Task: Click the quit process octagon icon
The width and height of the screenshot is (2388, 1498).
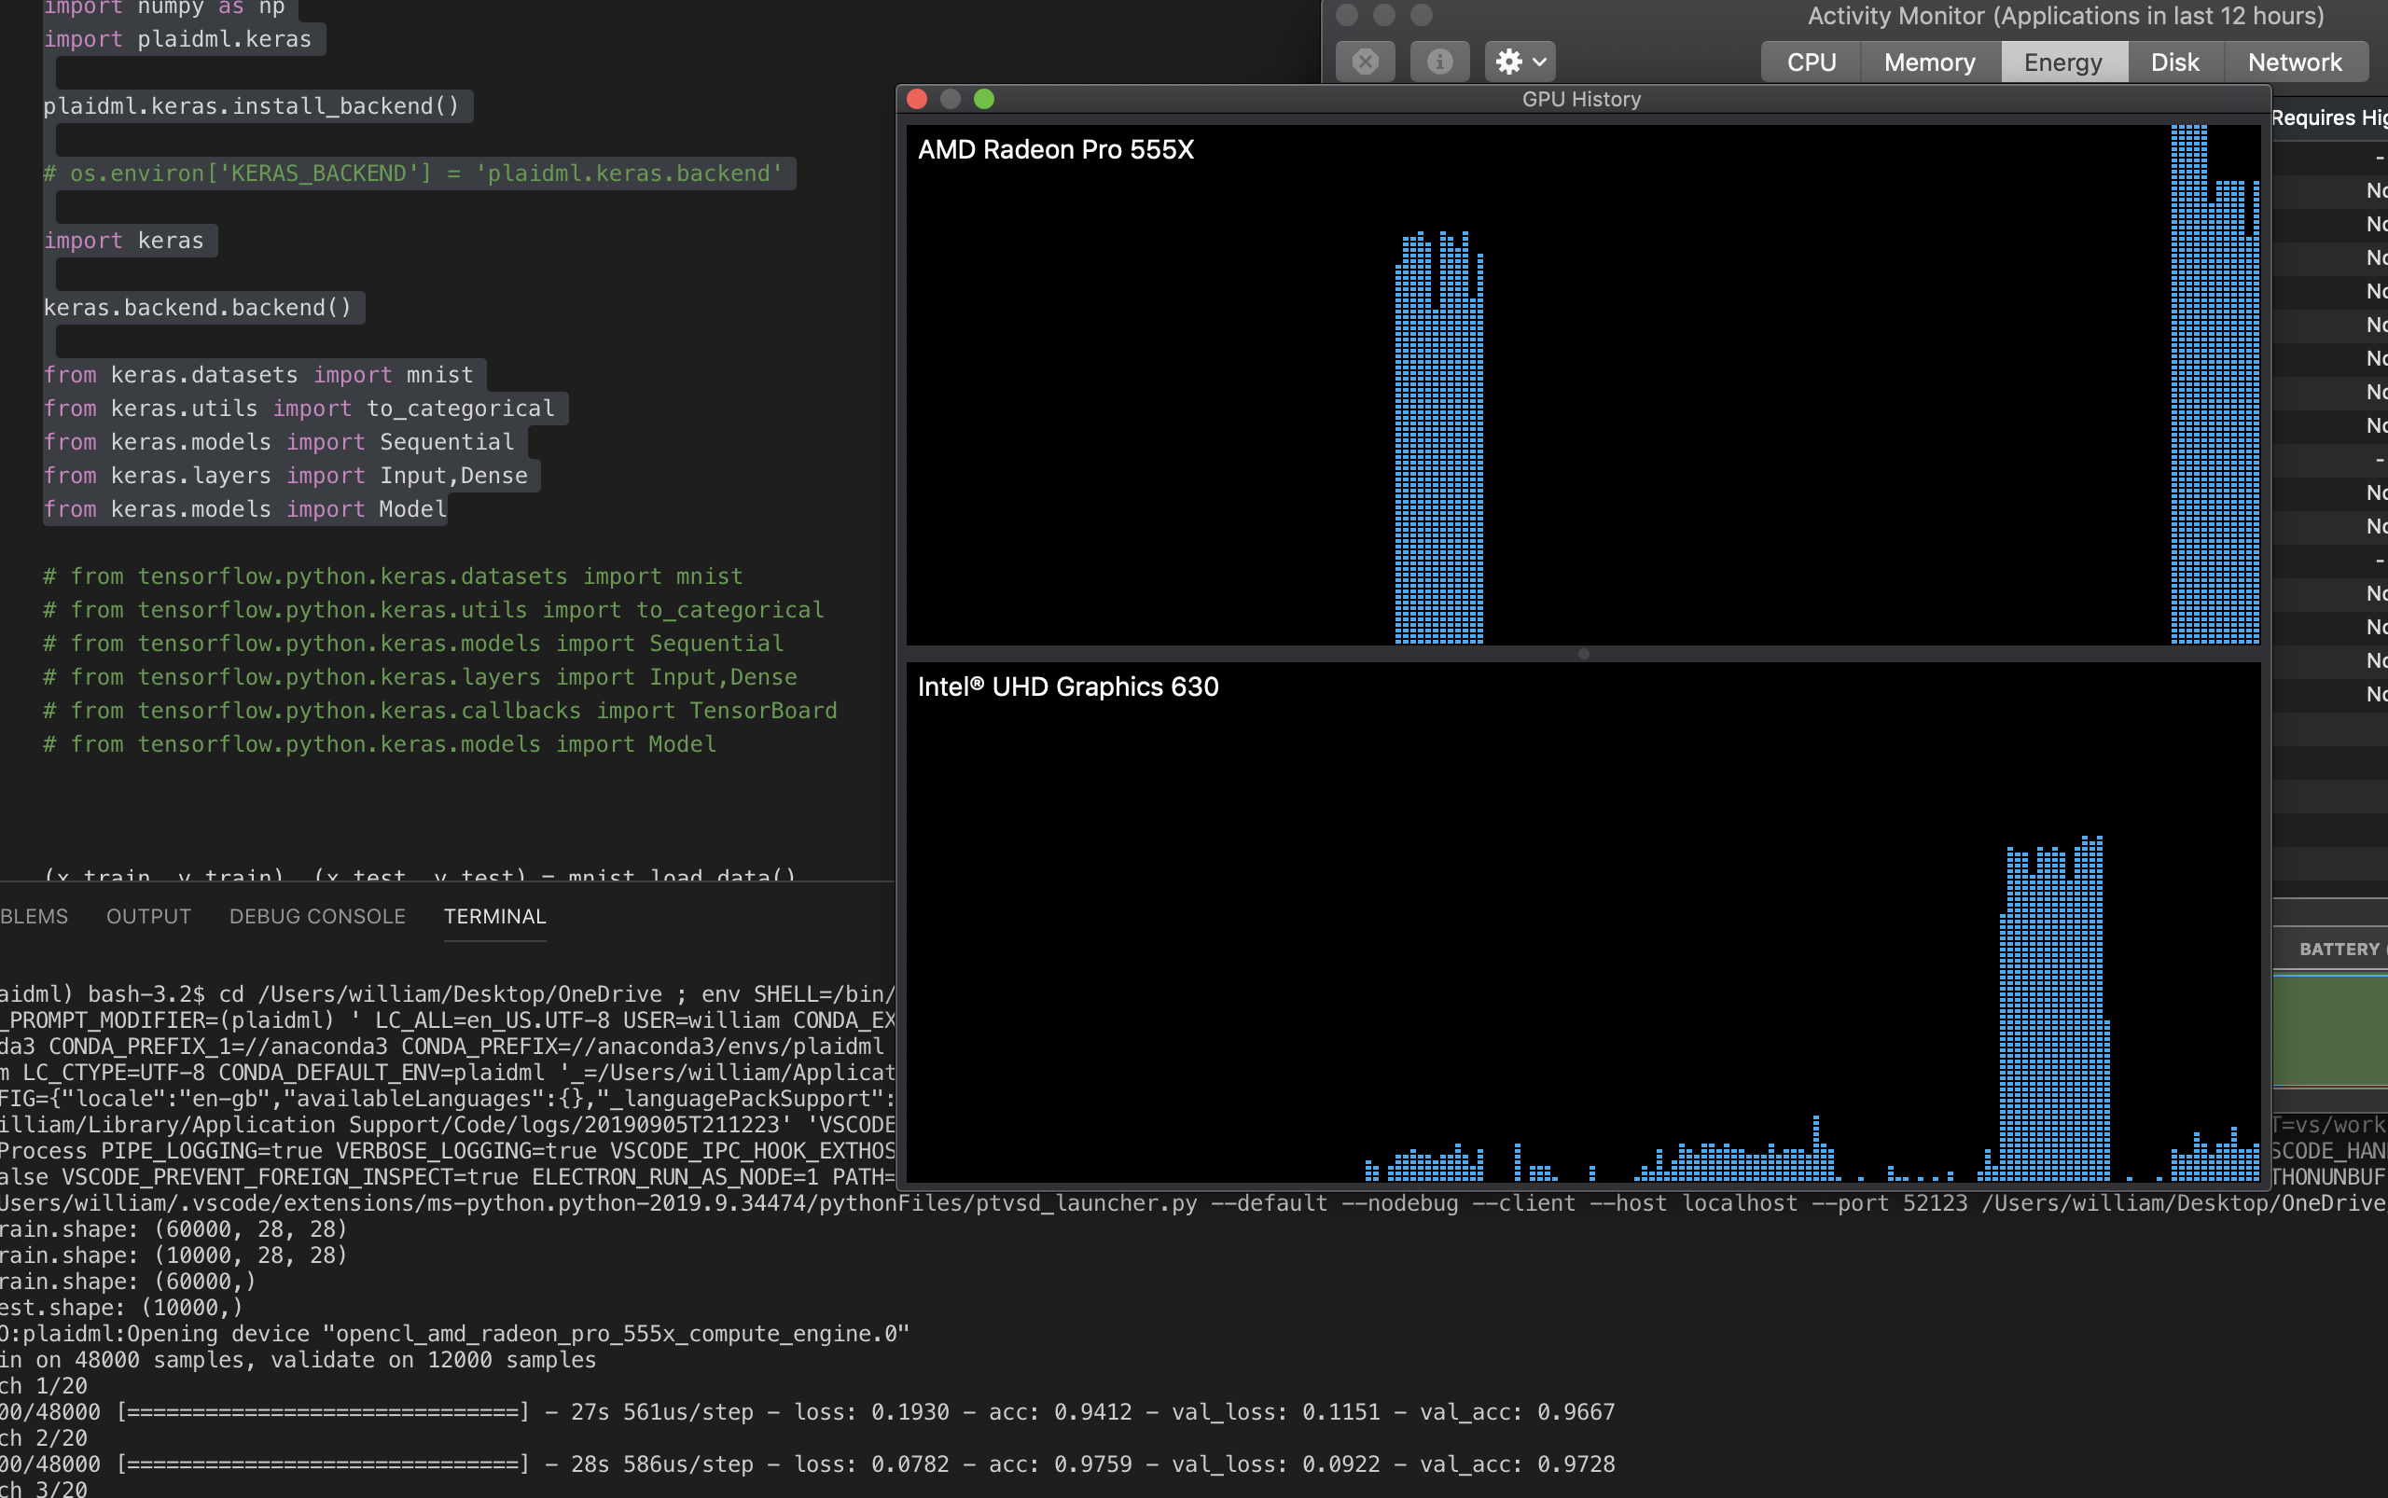Action: (x=1366, y=62)
